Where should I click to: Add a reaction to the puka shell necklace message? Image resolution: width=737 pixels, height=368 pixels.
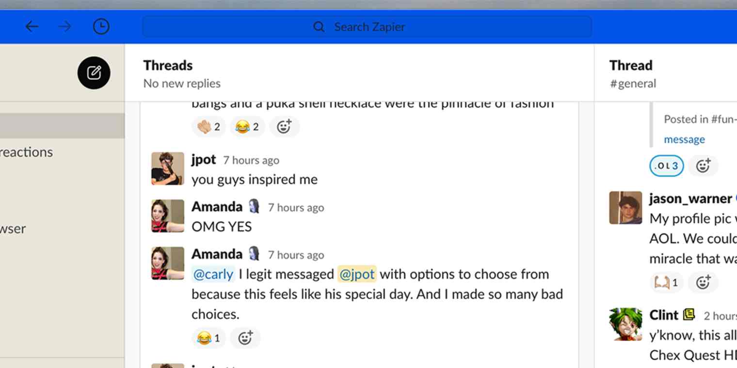pyautogui.click(x=285, y=126)
